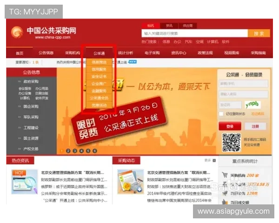
Task: Click the 软件开发 sidebar link
Action: (x=42, y=98)
